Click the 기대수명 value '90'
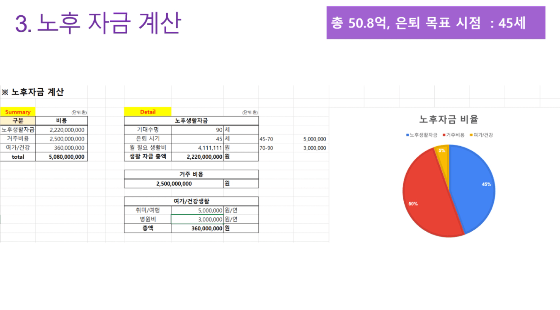Image resolution: width=560 pixels, height=310 pixels. click(x=197, y=130)
